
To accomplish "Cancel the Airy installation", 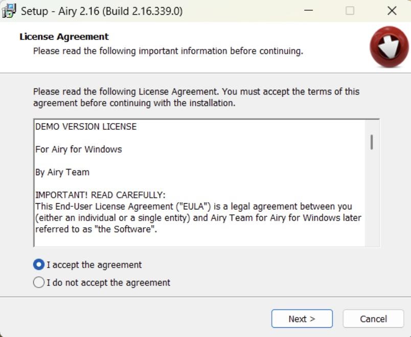I will pyautogui.click(x=373, y=319).
